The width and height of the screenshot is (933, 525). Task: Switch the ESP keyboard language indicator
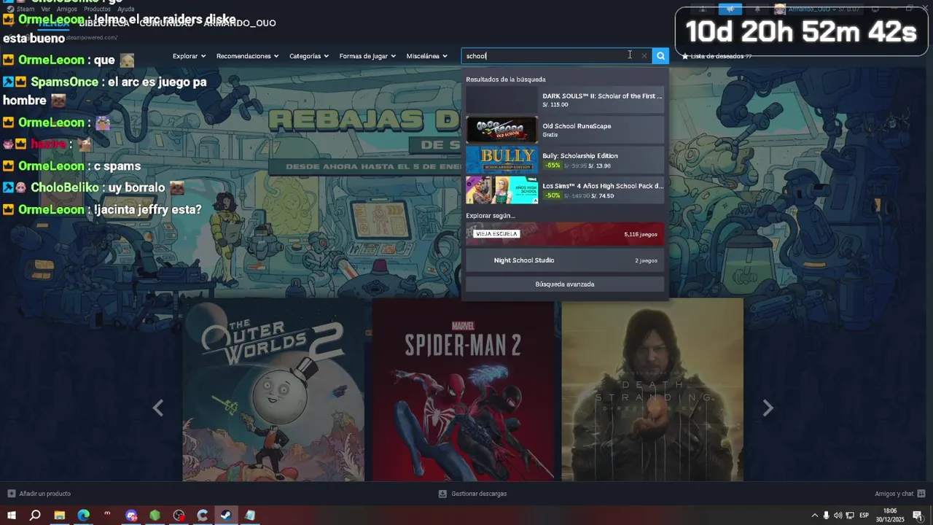(x=864, y=516)
